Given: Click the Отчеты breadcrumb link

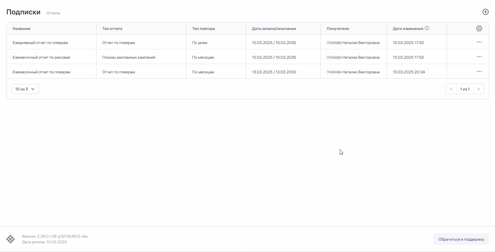Looking at the screenshot, I should coord(53,13).
